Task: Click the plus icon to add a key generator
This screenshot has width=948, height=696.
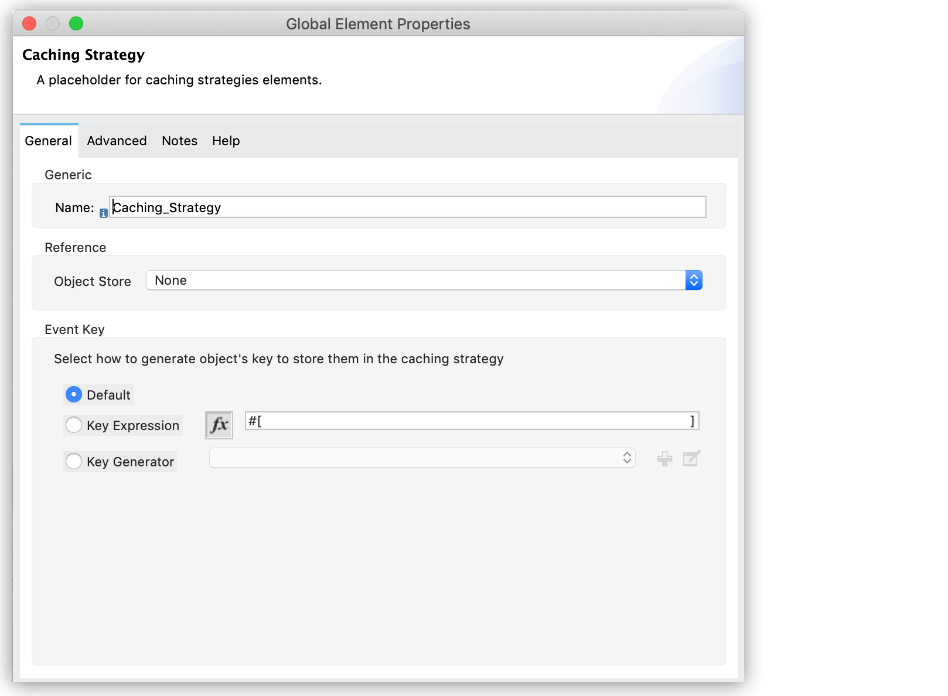Action: [x=664, y=458]
